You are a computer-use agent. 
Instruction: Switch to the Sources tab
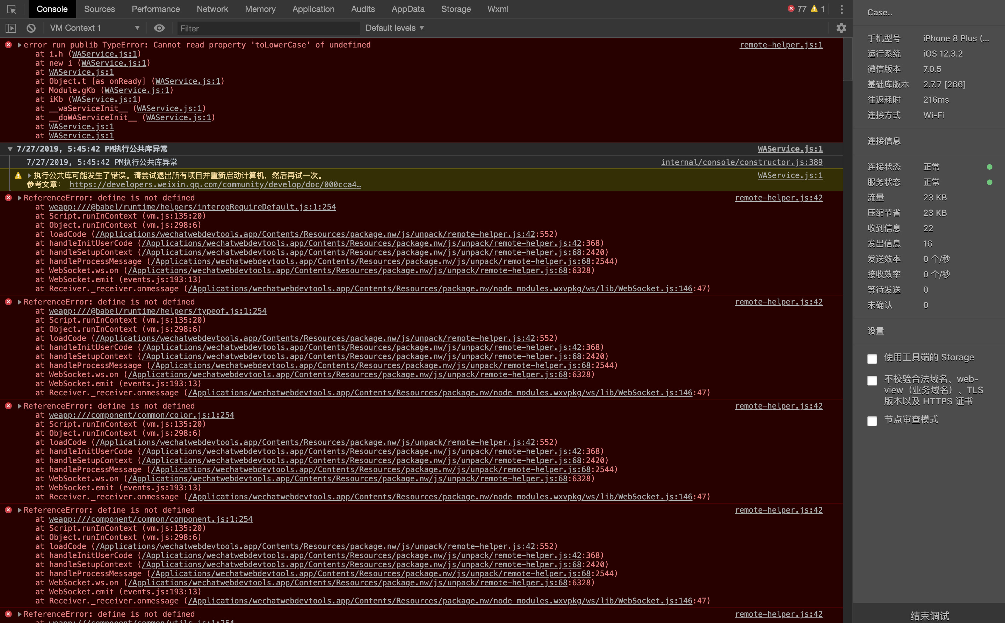99,9
